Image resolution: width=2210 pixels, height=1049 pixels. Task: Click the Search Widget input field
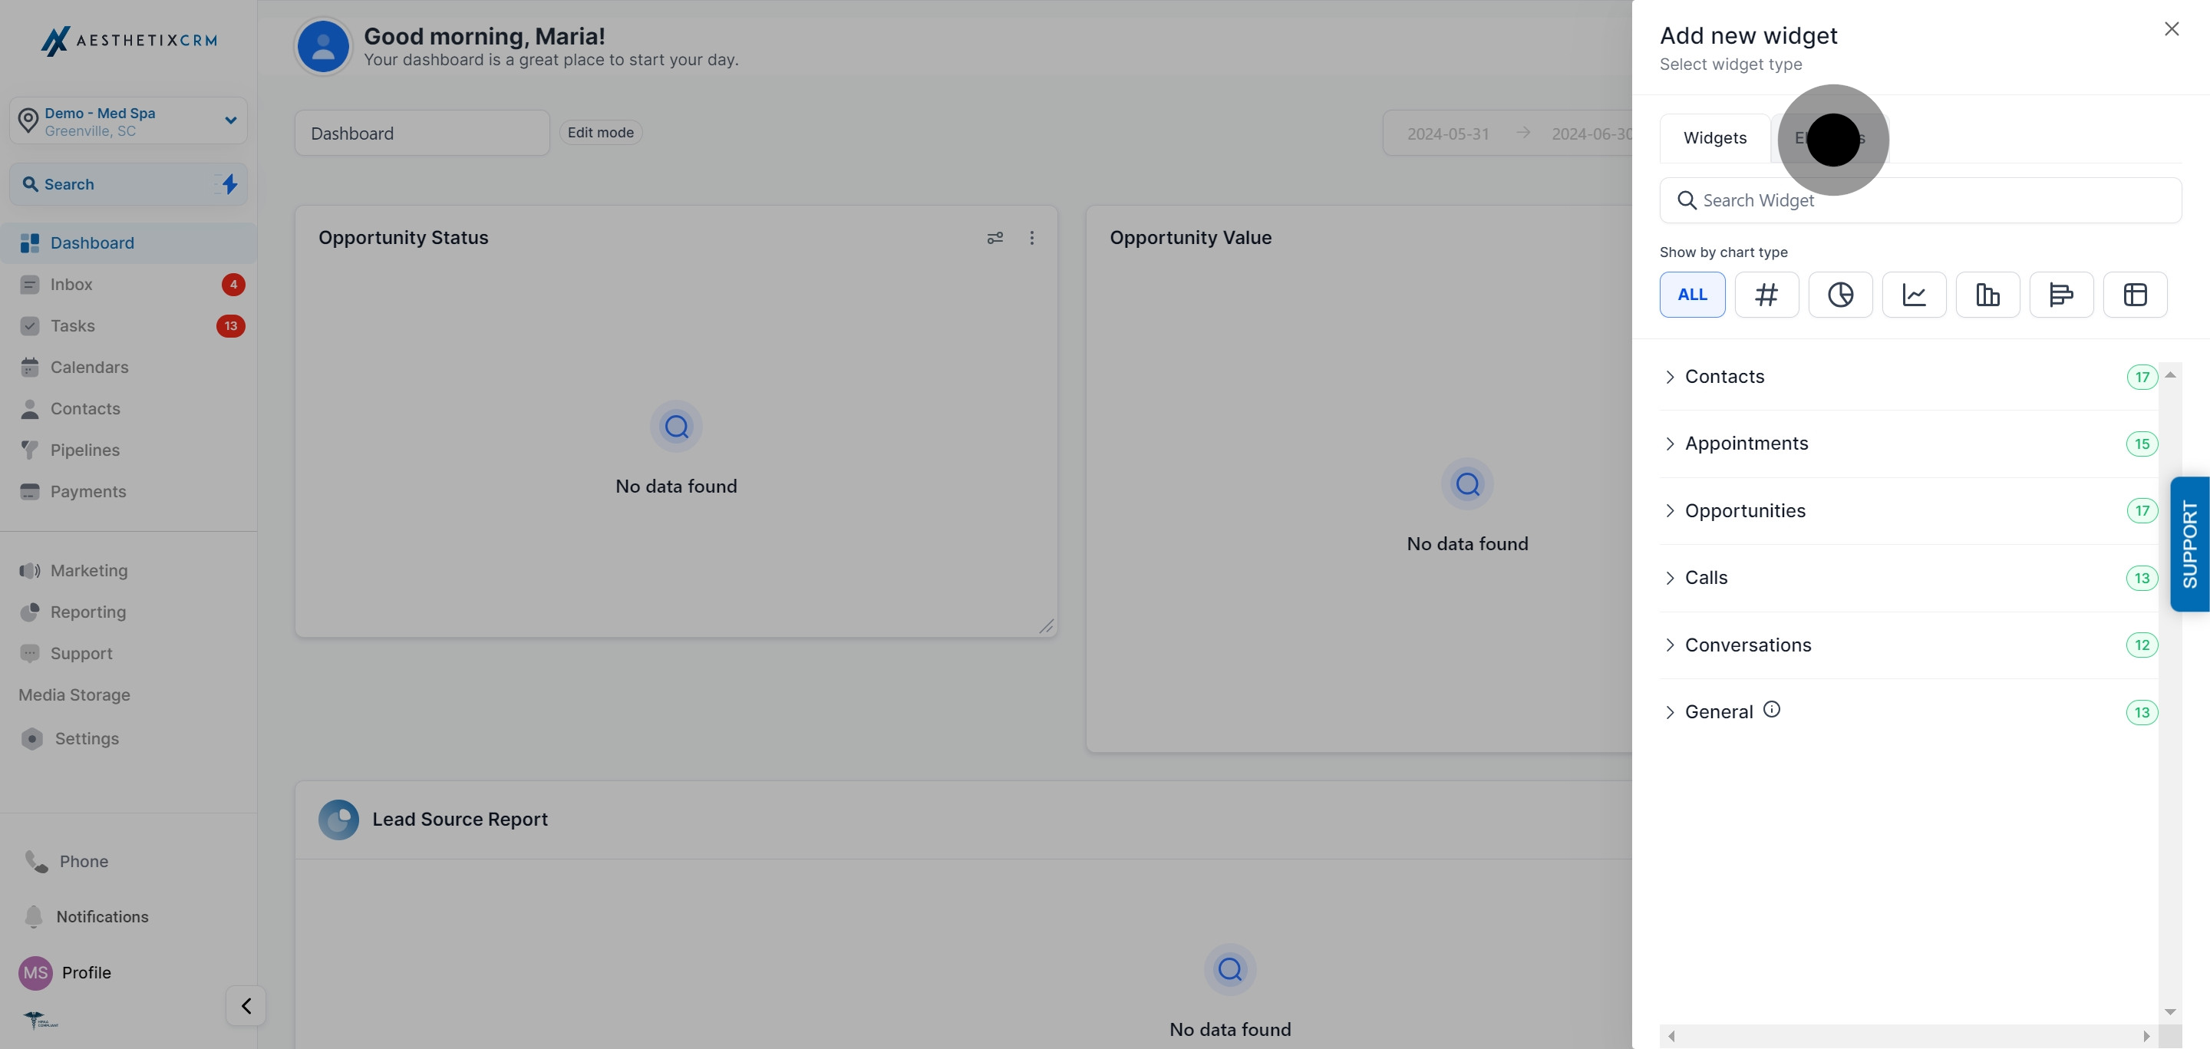[x=1921, y=201]
